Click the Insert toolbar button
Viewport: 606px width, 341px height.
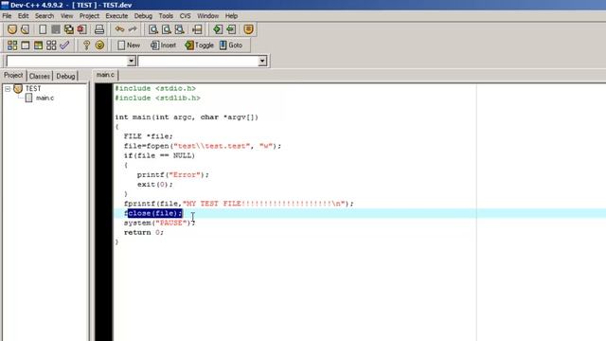tap(163, 45)
